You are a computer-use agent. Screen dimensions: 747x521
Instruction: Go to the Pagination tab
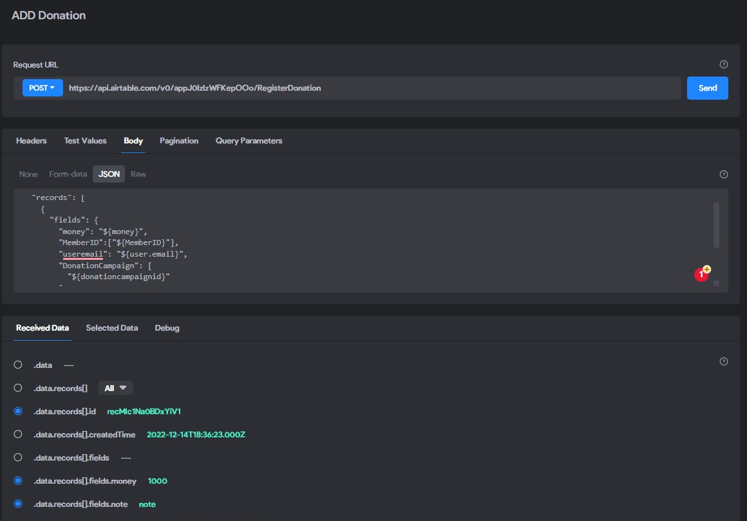pos(179,141)
